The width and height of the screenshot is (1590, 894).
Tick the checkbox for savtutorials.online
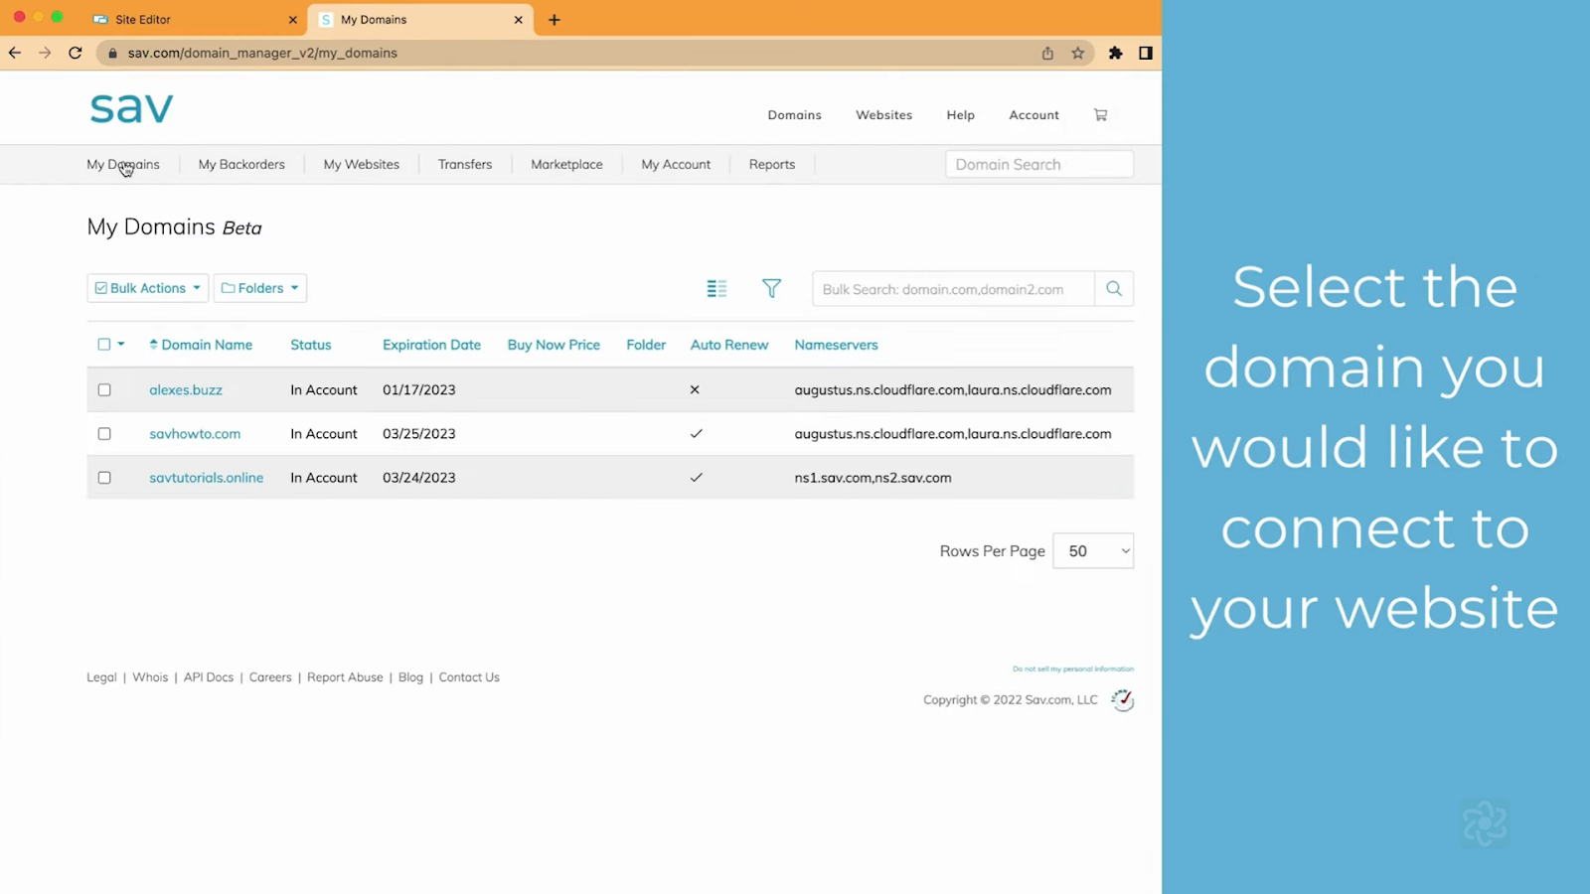(104, 478)
